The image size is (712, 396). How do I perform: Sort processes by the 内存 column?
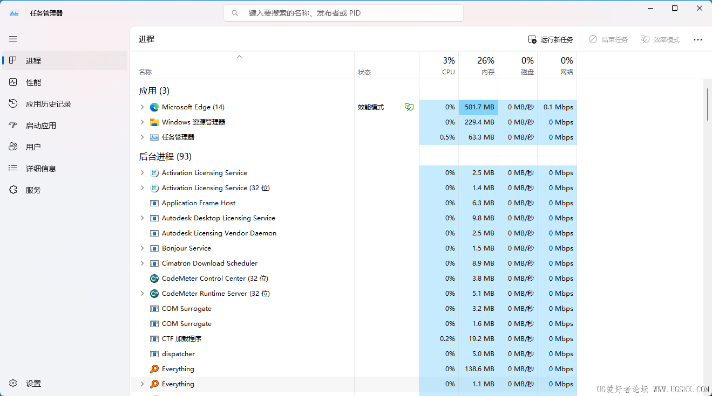click(x=478, y=65)
